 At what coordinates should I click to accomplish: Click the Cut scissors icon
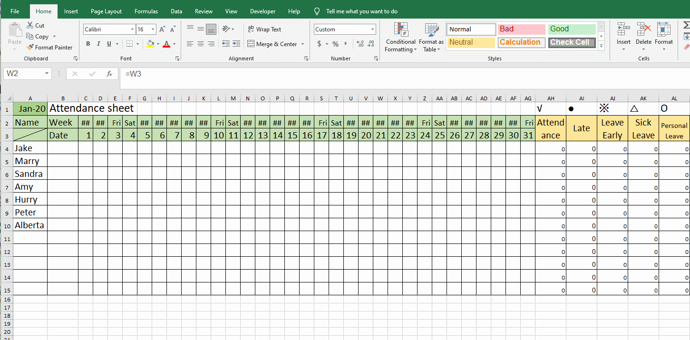(x=30, y=25)
